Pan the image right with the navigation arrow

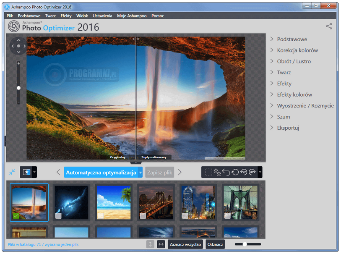coord(25,46)
